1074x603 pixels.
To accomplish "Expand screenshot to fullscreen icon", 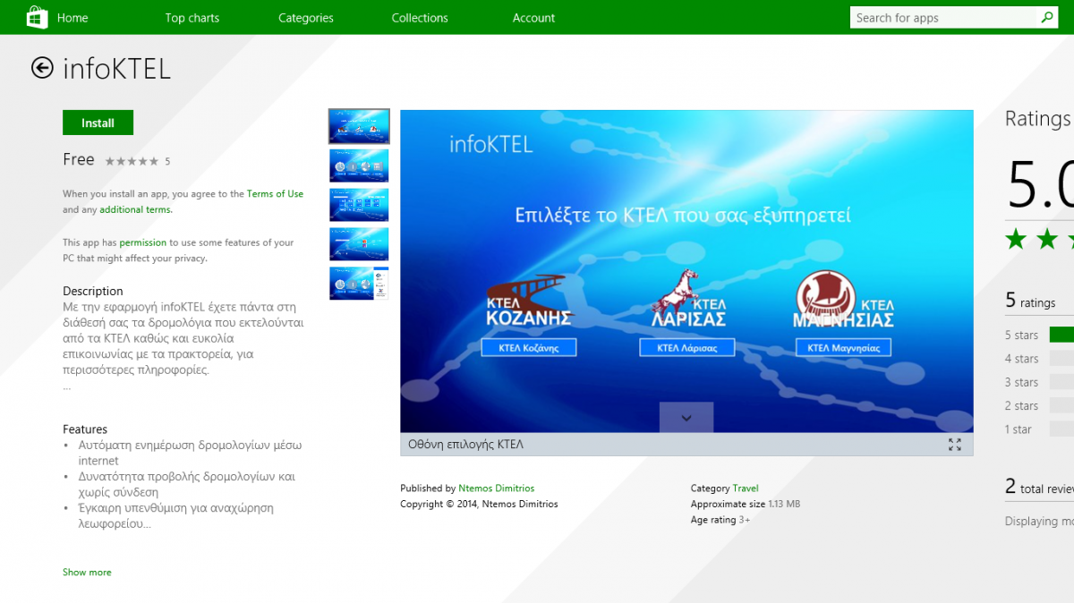I will pos(954,445).
